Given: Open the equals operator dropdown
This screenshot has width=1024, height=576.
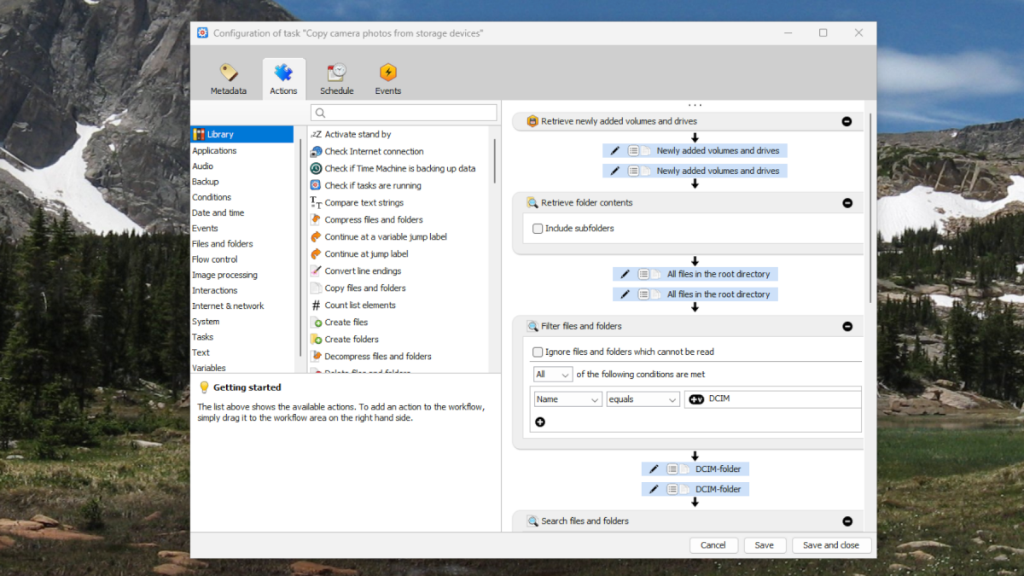Looking at the screenshot, I should point(643,399).
